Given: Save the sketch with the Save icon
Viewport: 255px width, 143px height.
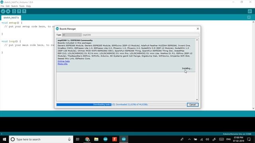Looking at the screenshot, I should tap(24, 12).
